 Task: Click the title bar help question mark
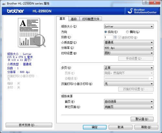pyautogui.click(x=146, y=2)
